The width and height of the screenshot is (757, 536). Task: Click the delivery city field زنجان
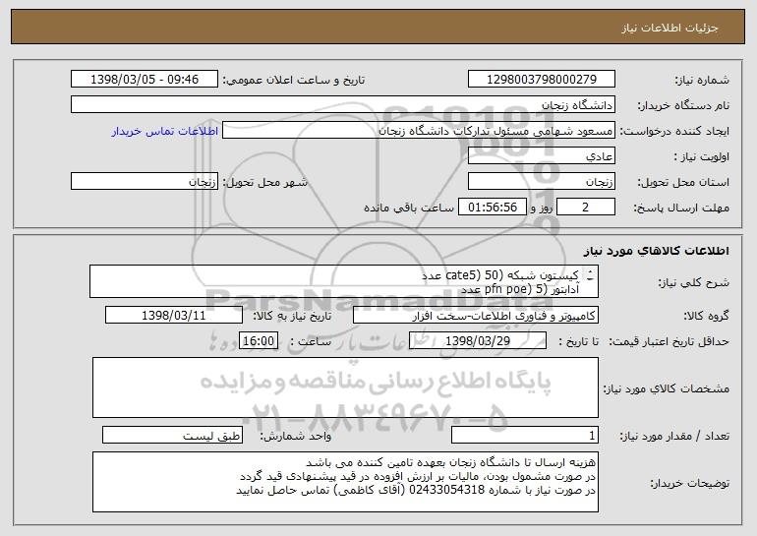145,182
